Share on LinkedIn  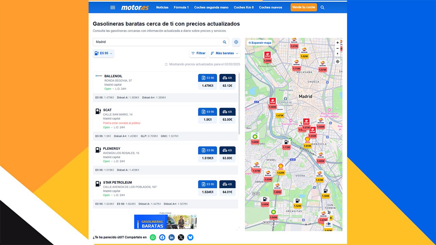pyautogui.click(x=172, y=238)
